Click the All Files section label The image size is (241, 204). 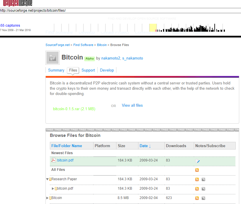pyautogui.click(x=58, y=170)
